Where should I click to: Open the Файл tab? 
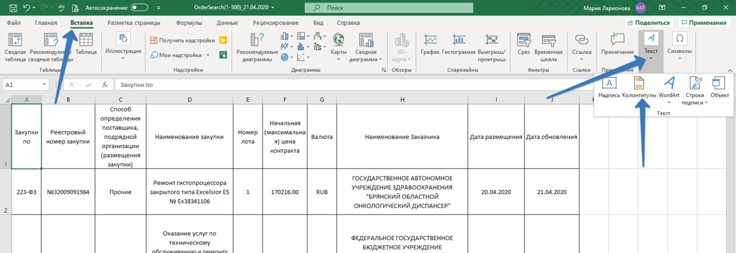[x=14, y=23]
